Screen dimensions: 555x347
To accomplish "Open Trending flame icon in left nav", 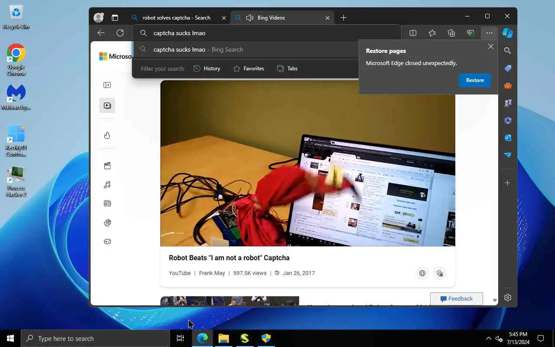I will click(107, 135).
